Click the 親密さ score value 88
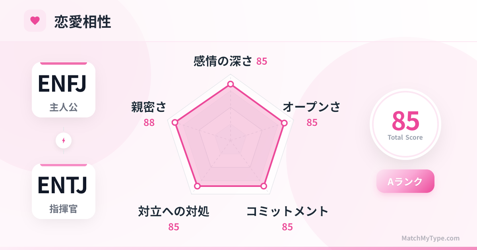 (x=149, y=123)
